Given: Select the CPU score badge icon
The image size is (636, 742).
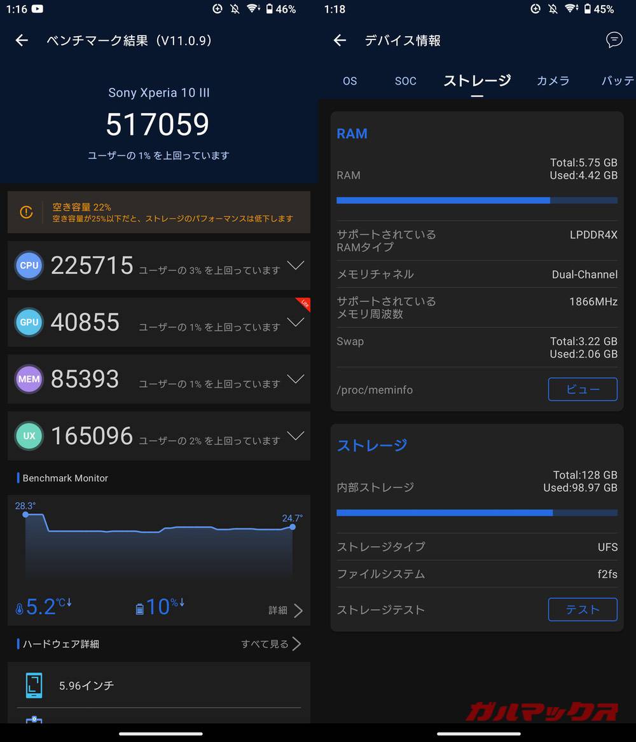Looking at the screenshot, I should [29, 265].
